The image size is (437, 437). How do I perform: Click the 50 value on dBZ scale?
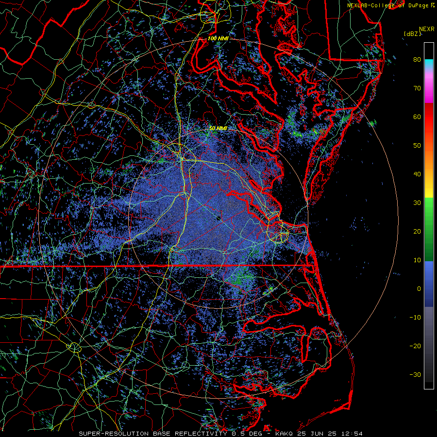417,146
